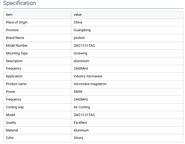Click the "Specification" heading

(x=19, y=3)
